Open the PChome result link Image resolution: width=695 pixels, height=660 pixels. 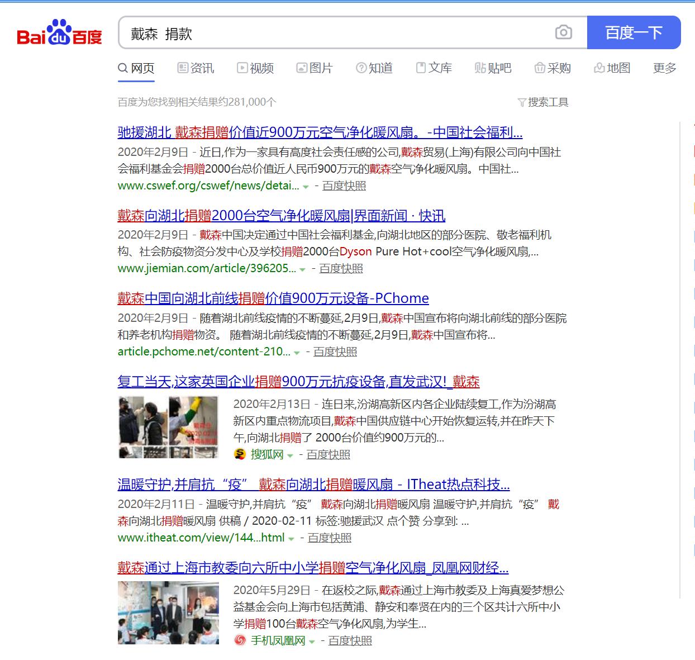tap(272, 298)
